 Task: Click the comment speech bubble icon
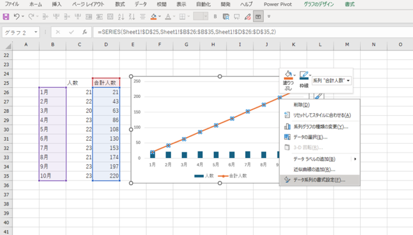(x=237, y=17)
